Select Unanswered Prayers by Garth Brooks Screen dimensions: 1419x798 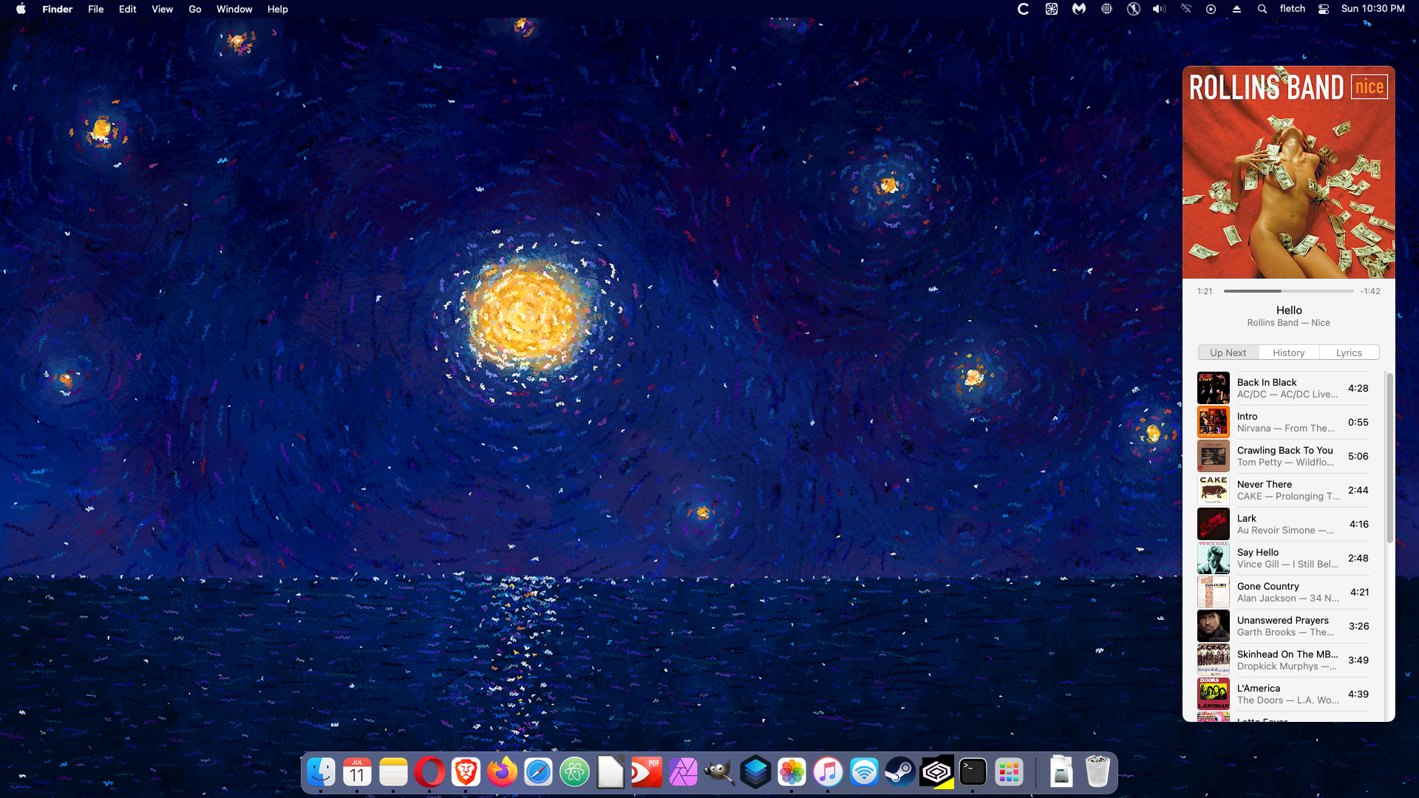pos(1283,626)
